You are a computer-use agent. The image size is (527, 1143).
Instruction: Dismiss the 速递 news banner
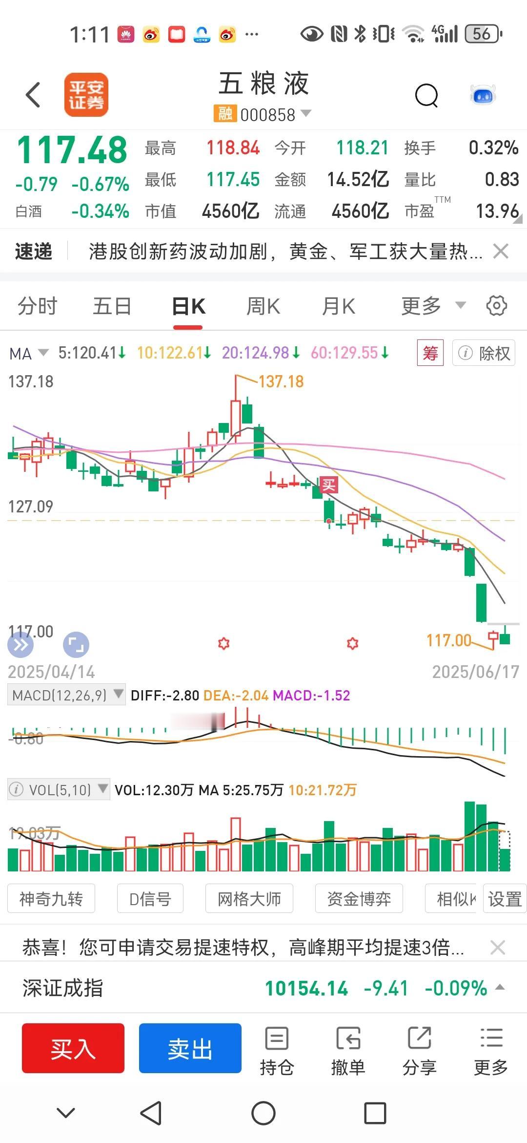[501, 252]
